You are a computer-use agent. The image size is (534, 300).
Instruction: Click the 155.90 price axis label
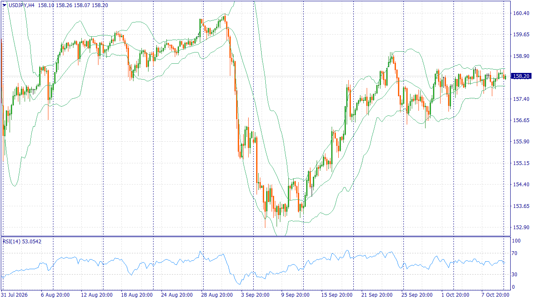tap(521, 142)
